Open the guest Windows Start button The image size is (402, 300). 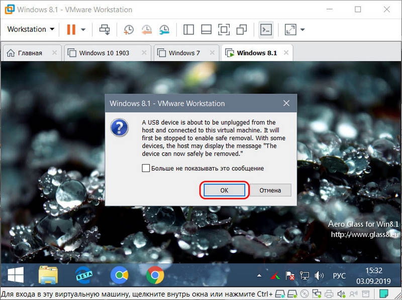point(16,275)
